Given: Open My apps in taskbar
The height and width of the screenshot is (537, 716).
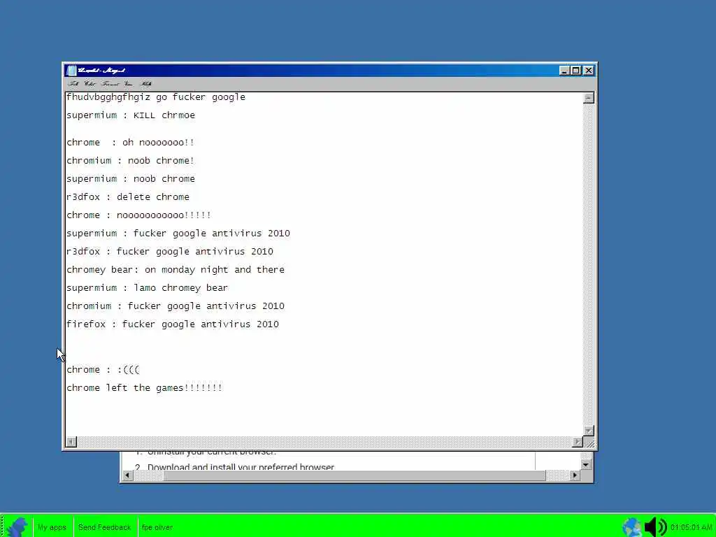Looking at the screenshot, I should tap(52, 527).
